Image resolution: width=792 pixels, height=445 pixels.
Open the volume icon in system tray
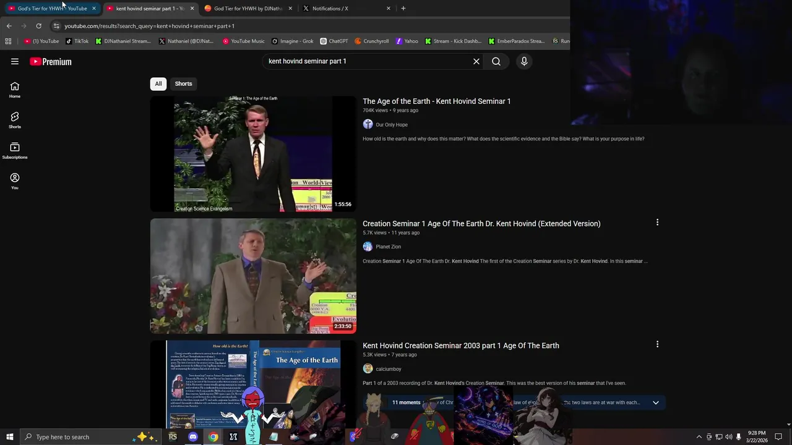(728, 437)
